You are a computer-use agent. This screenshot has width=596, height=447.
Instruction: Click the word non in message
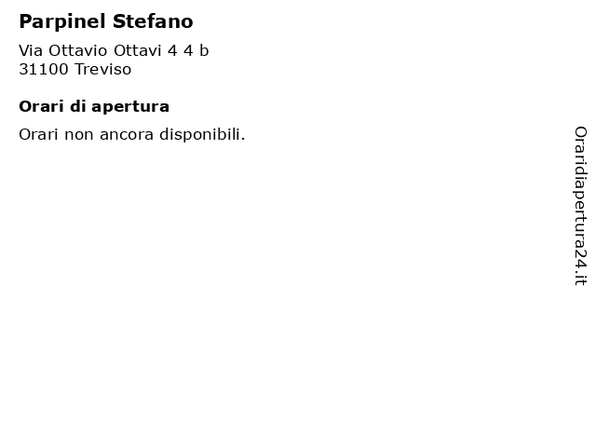tap(79, 135)
